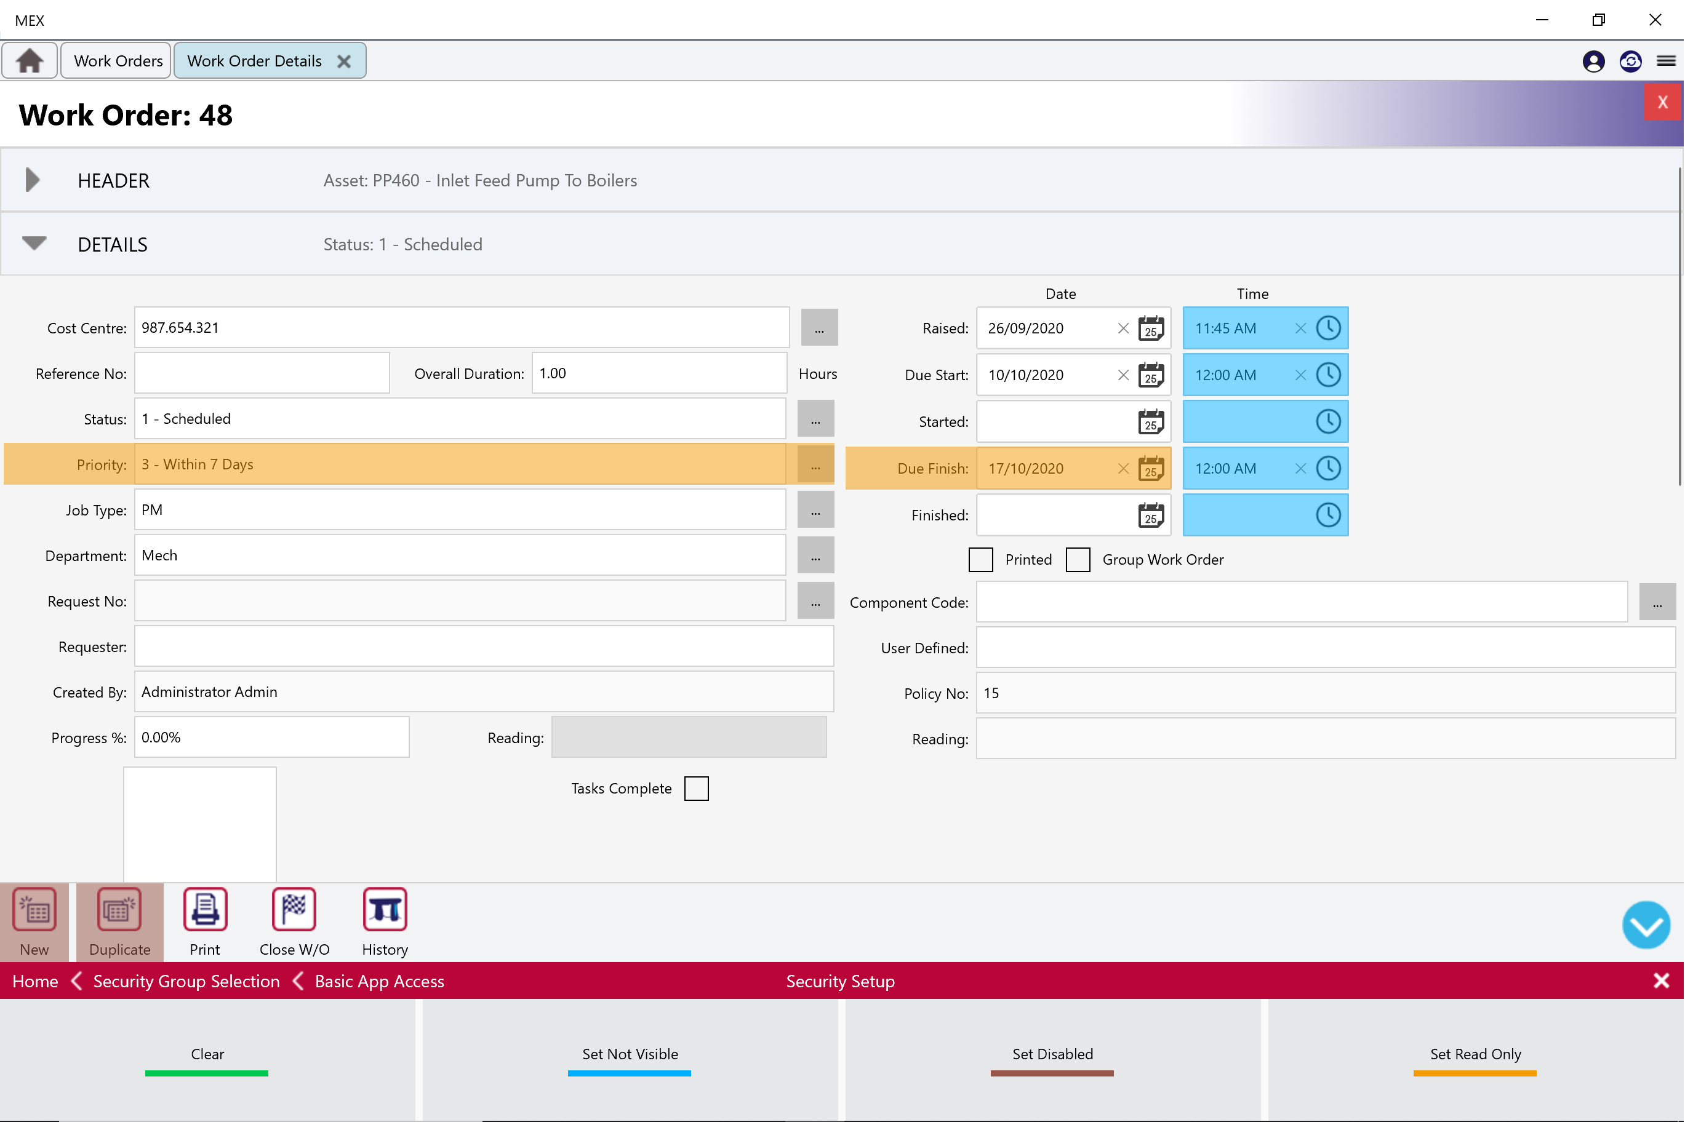Clear the Due Start time with its X
1685x1122 pixels.
coord(1300,375)
